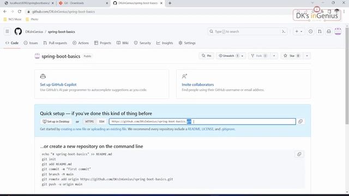Switch to the Code tab
The width and height of the screenshot is (349, 196).
coord(12,43)
